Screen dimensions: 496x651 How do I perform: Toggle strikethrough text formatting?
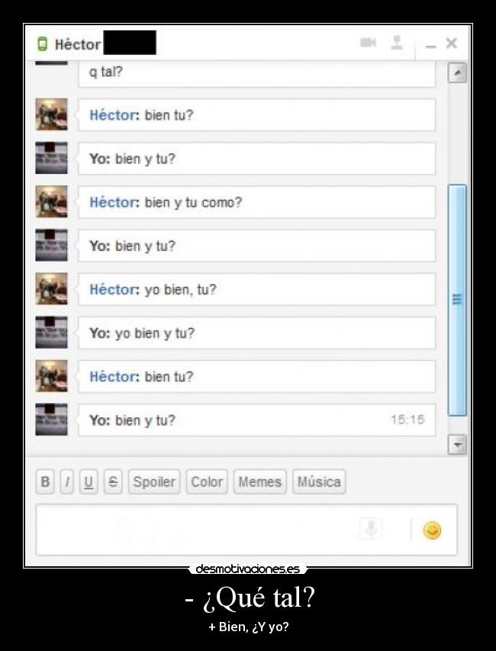(112, 482)
